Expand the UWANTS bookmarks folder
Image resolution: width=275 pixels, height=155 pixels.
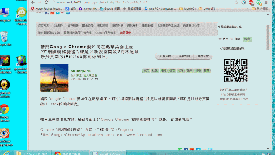point(207,9)
